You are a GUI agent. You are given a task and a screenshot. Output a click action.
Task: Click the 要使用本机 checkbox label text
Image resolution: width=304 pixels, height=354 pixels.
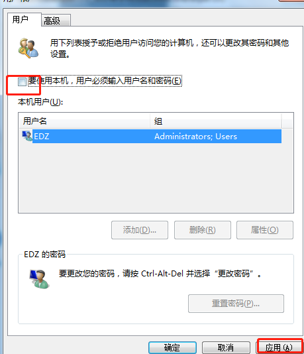tap(105, 81)
